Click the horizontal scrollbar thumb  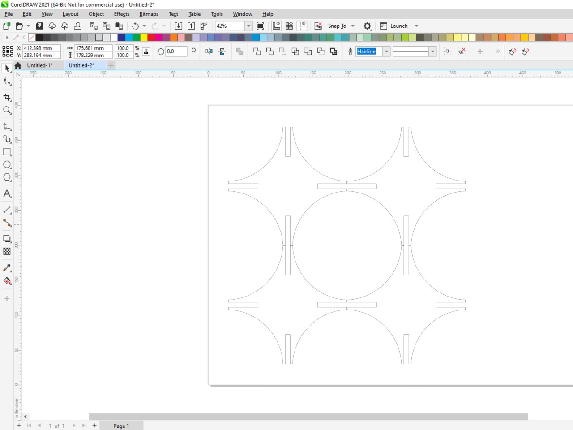coord(308,417)
